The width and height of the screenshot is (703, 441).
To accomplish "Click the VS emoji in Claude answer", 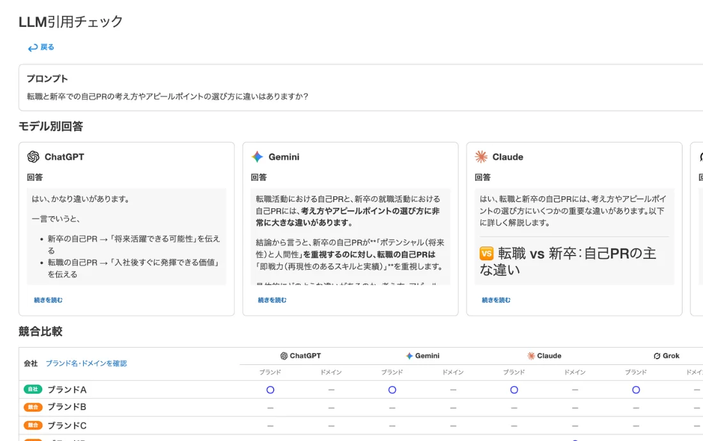I will coord(486,254).
